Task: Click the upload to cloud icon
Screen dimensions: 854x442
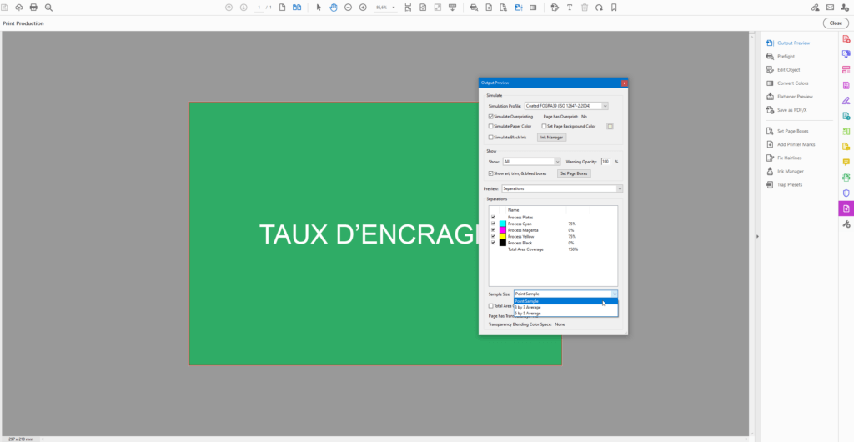Action: point(19,8)
